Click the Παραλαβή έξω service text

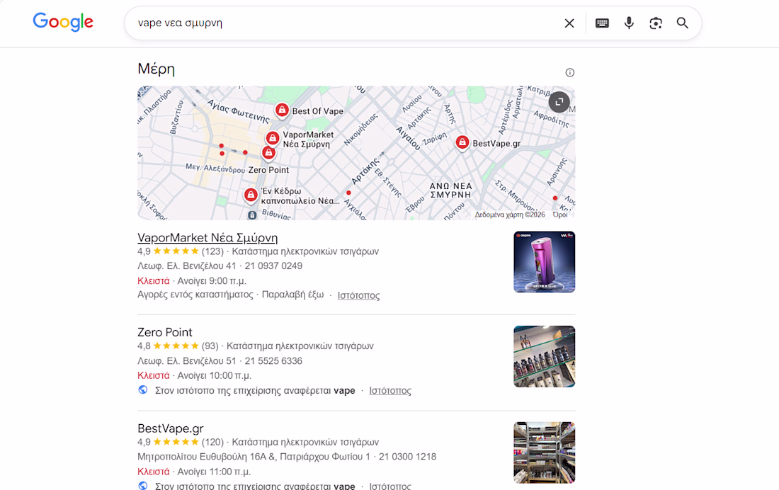[x=292, y=294]
